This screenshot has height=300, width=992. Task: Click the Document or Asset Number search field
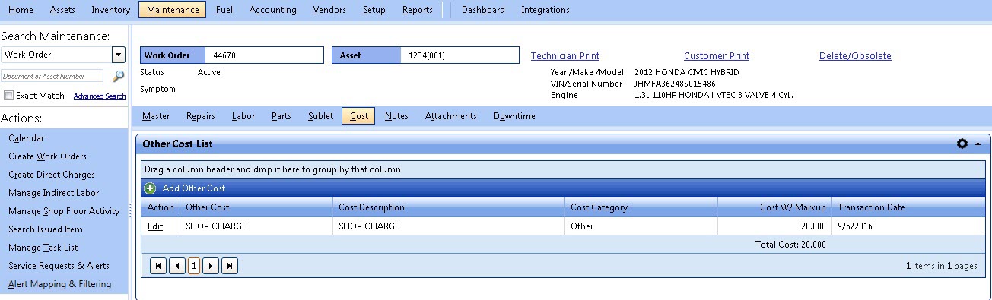click(52, 76)
